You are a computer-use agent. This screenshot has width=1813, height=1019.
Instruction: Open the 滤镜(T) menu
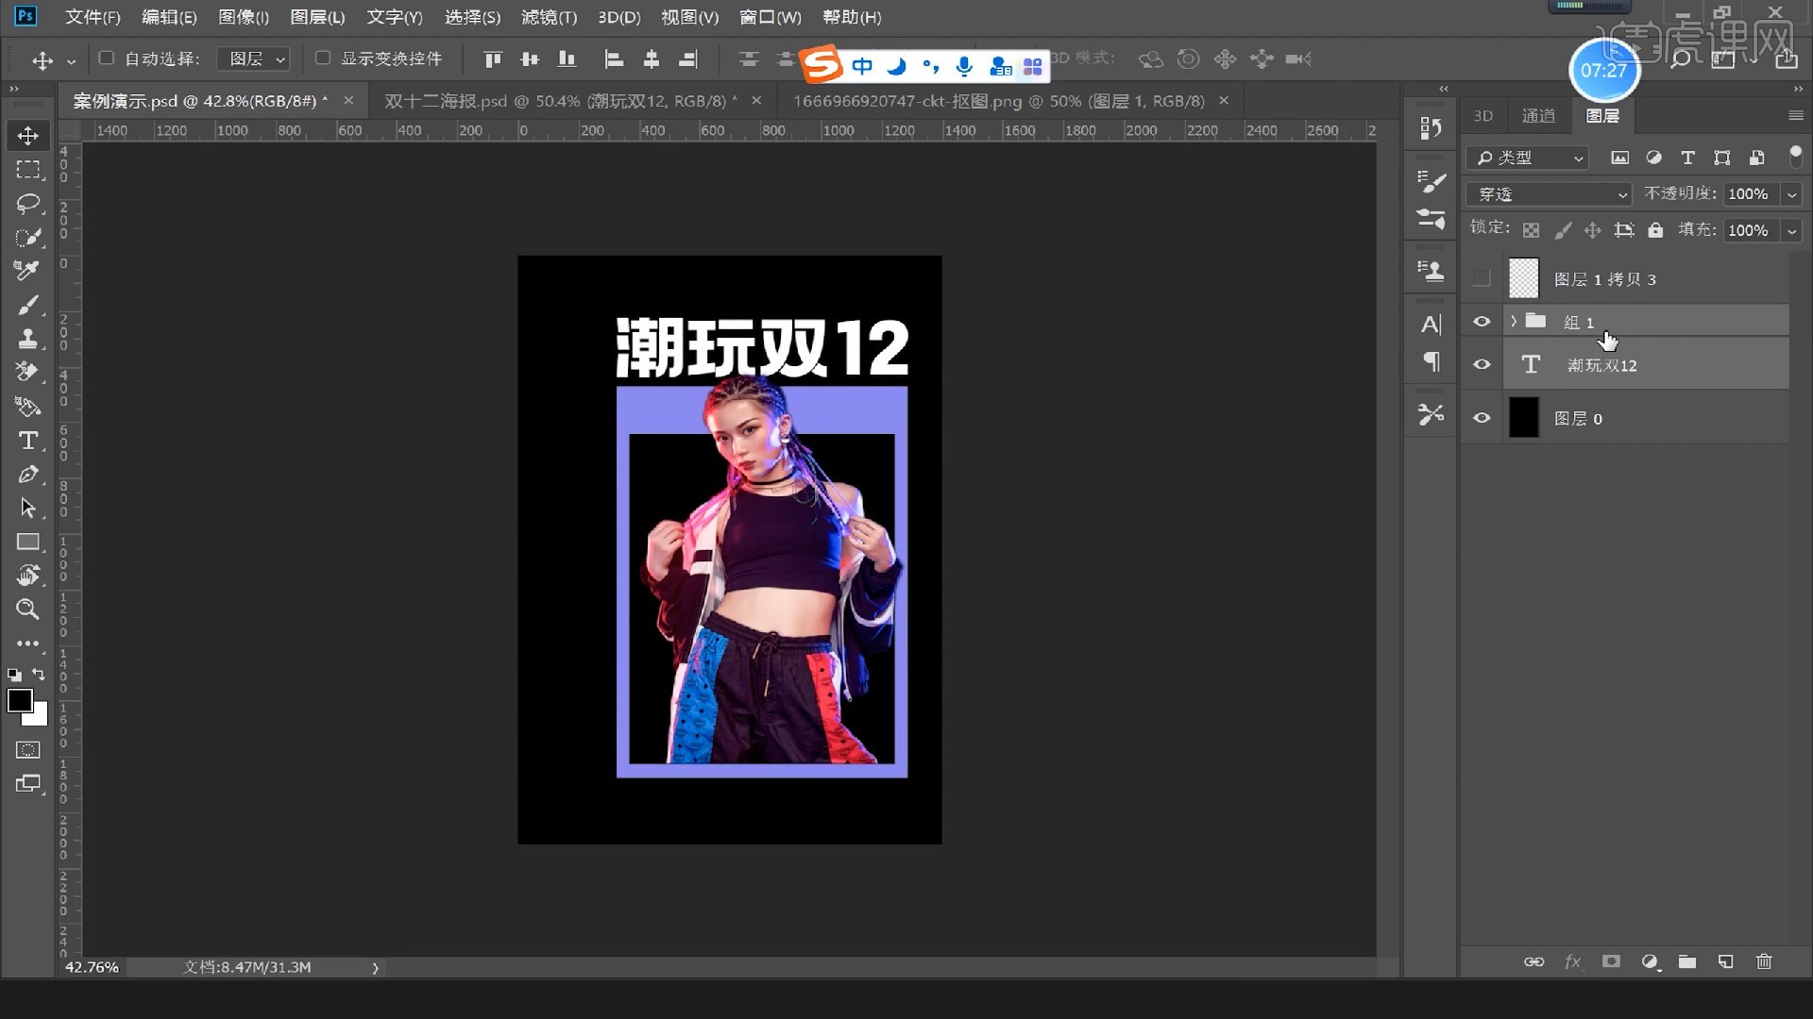pyautogui.click(x=549, y=17)
